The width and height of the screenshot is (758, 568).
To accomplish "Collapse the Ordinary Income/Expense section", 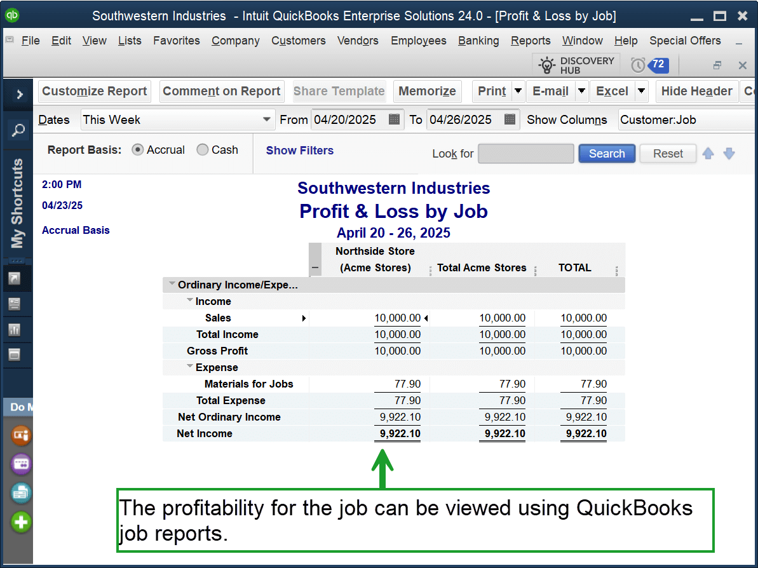I will pos(172,284).
